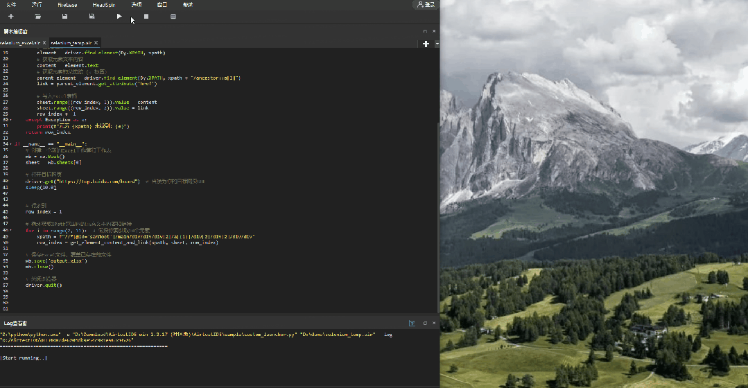Open the 运行 menu
Viewport: 748px width, 388px height.
(37, 4)
